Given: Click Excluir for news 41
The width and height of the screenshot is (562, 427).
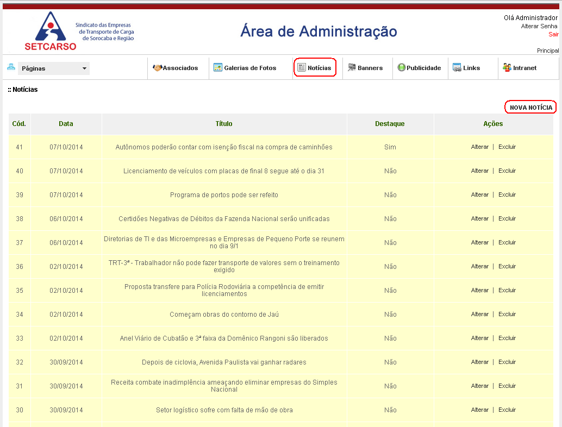Looking at the screenshot, I should 507,147.
